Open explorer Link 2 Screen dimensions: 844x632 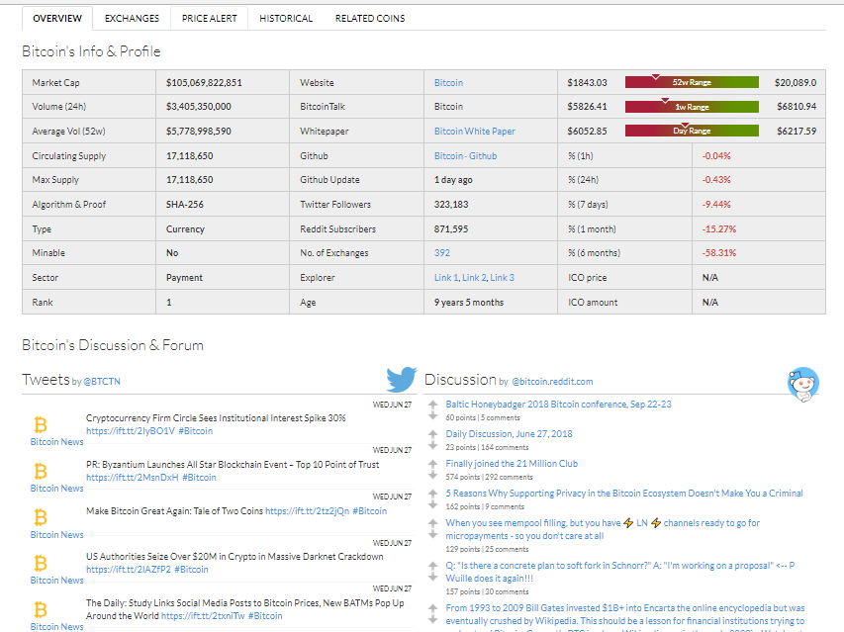(x=474, y=278)
